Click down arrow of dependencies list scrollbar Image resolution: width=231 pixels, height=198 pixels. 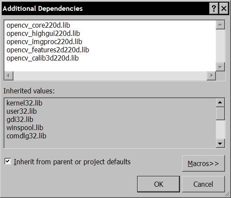[x=220, y=67]
